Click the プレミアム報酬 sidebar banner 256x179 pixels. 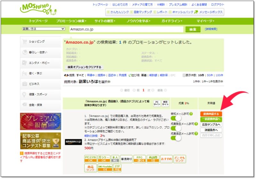tap(41, 121)
